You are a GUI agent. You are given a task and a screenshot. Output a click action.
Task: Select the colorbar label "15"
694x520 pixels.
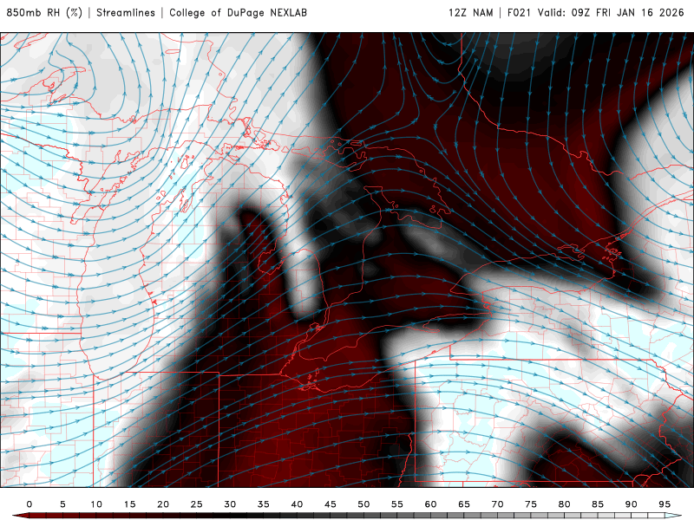click(129, 504)
